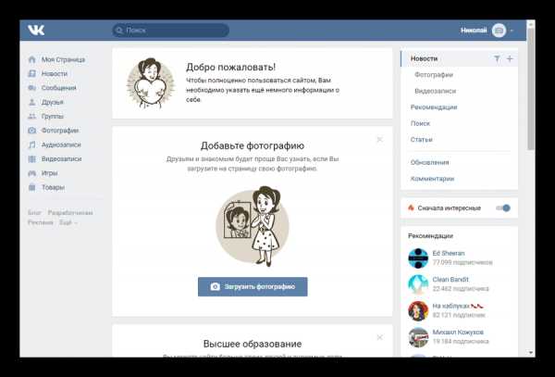
Task: Click the shopping bag icon beside Товары
Action: [x=31, y=187]
